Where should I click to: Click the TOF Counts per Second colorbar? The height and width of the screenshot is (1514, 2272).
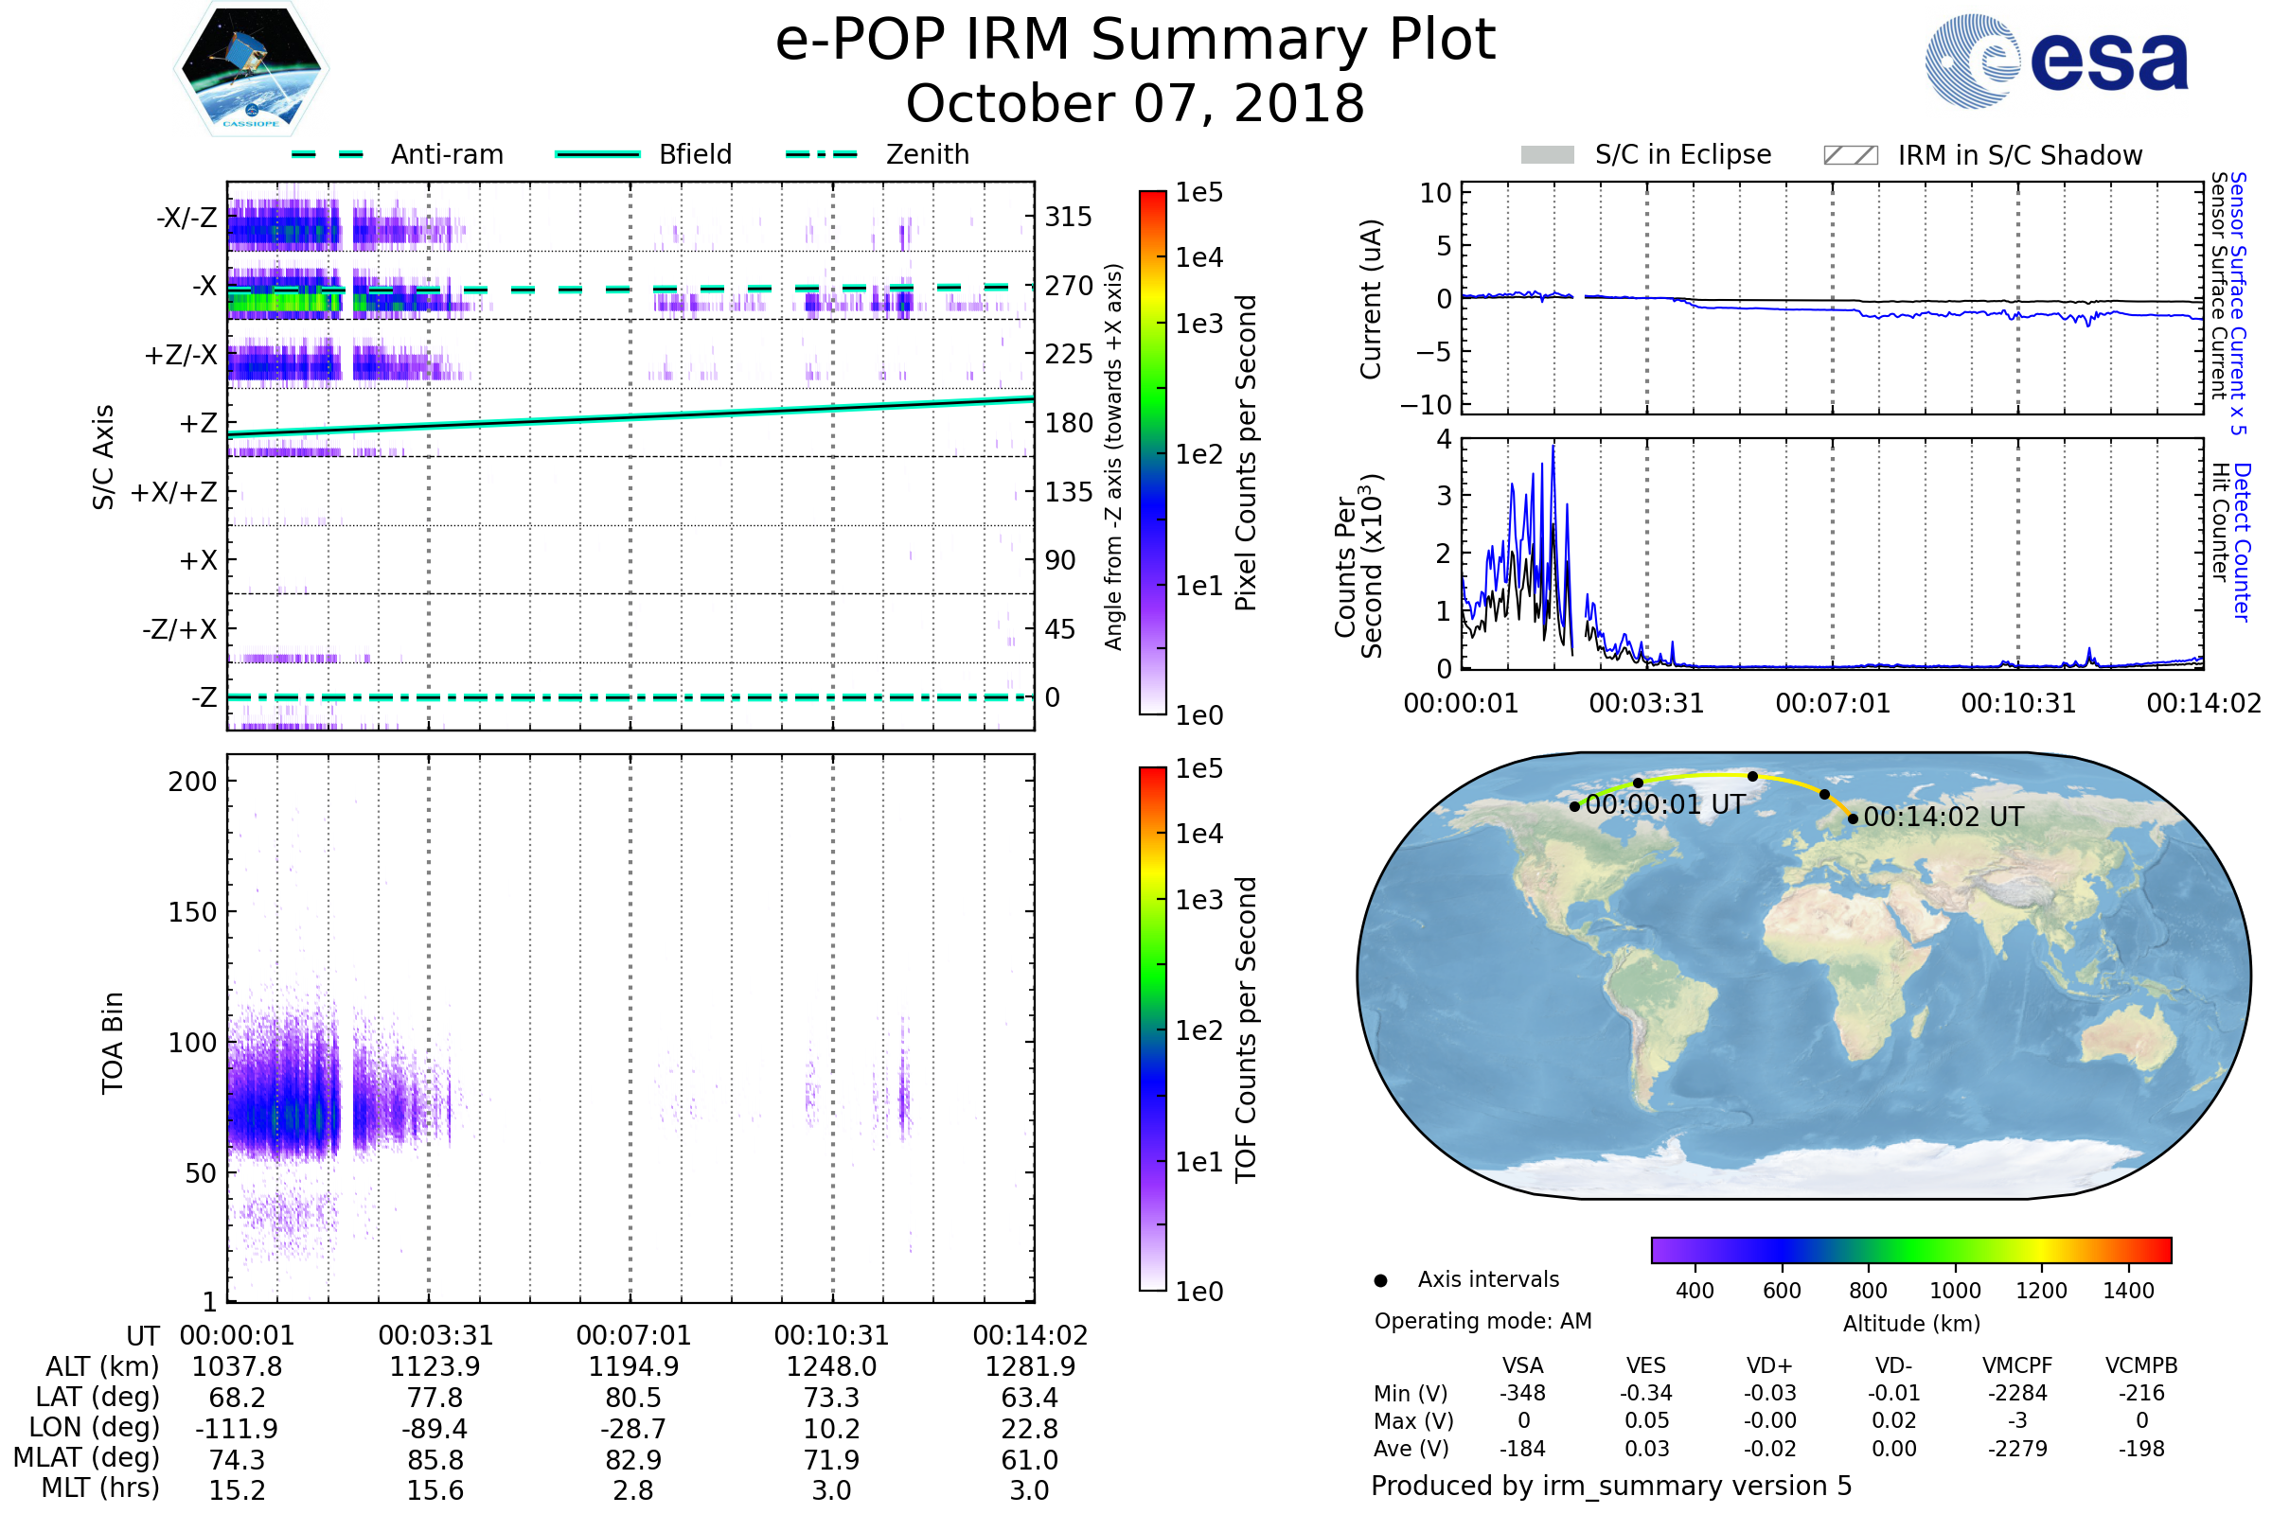(1152, 1029)
